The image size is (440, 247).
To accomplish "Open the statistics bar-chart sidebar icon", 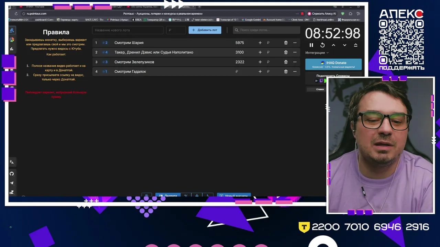I will [x=12, y=49].
